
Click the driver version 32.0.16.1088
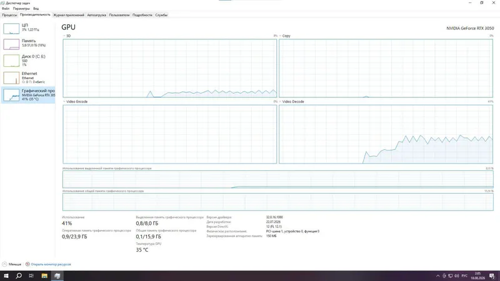tap(274, 217)
